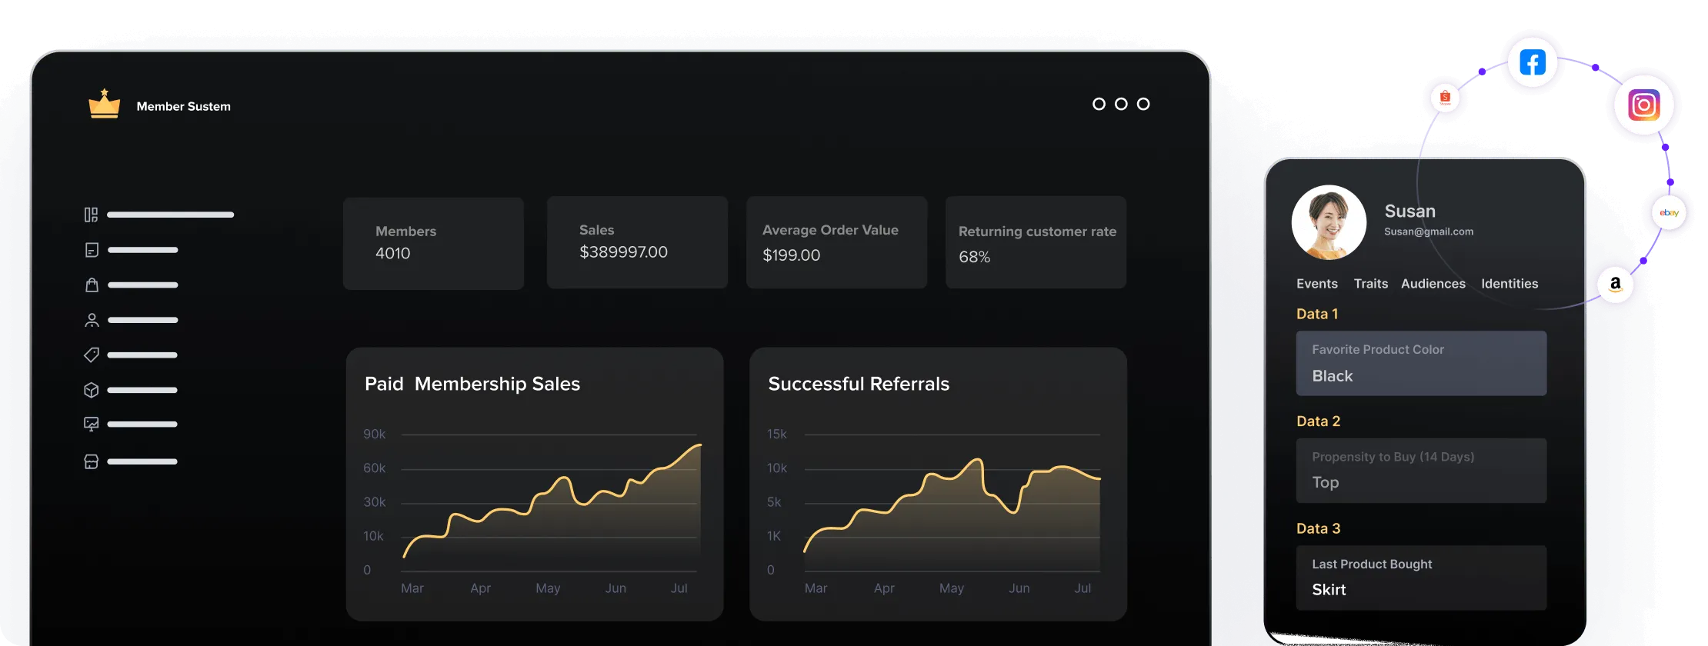Click the Data 3 label
This screenshot has width=1708, height=646.
(x=1318, y=528)
